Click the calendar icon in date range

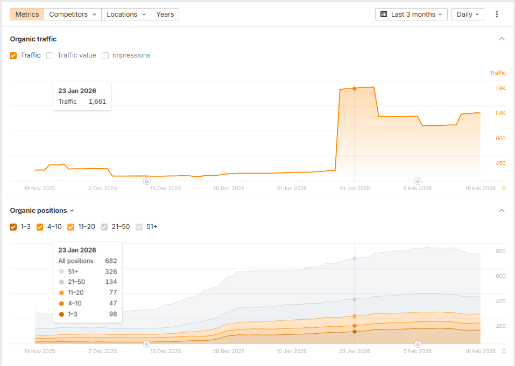click(384, 15)
